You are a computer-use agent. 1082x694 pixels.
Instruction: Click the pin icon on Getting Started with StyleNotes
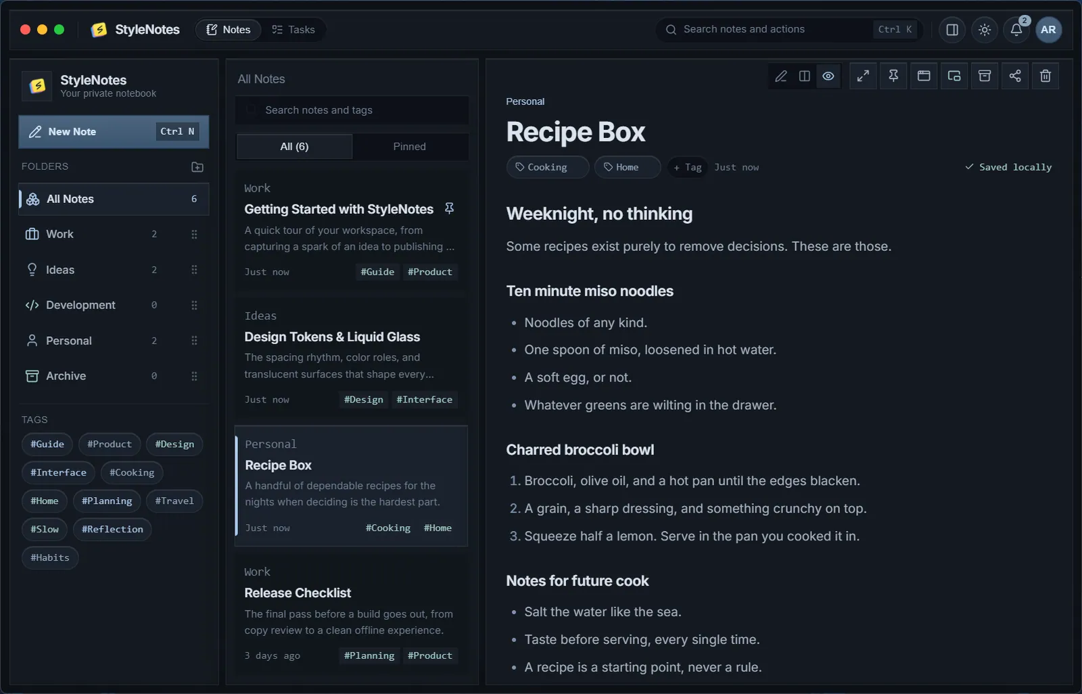[x=449, y=208]
